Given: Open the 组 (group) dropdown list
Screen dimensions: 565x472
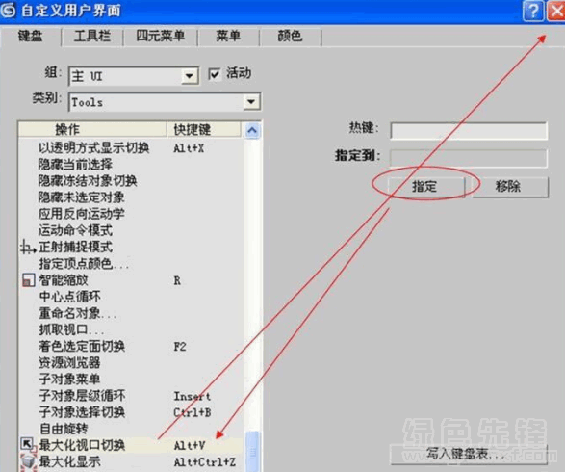Looking at the screenshot, I should pos(189,76).
